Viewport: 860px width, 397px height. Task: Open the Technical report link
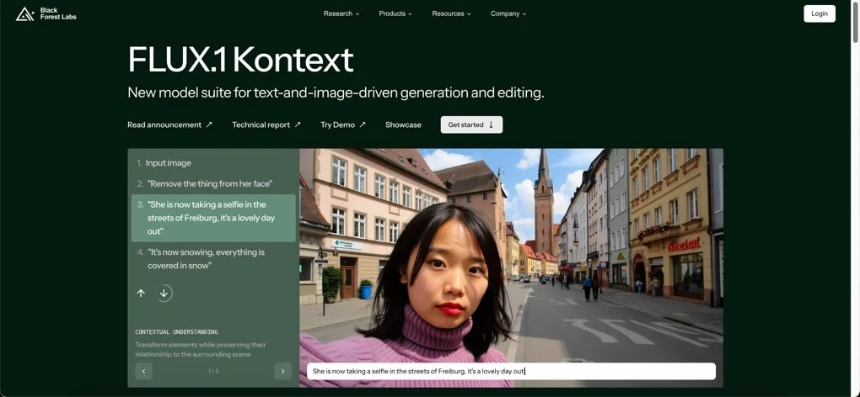266,124
